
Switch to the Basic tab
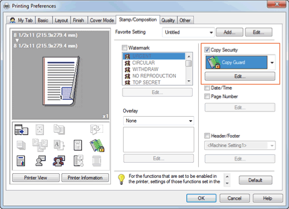(x=43, y=20)
